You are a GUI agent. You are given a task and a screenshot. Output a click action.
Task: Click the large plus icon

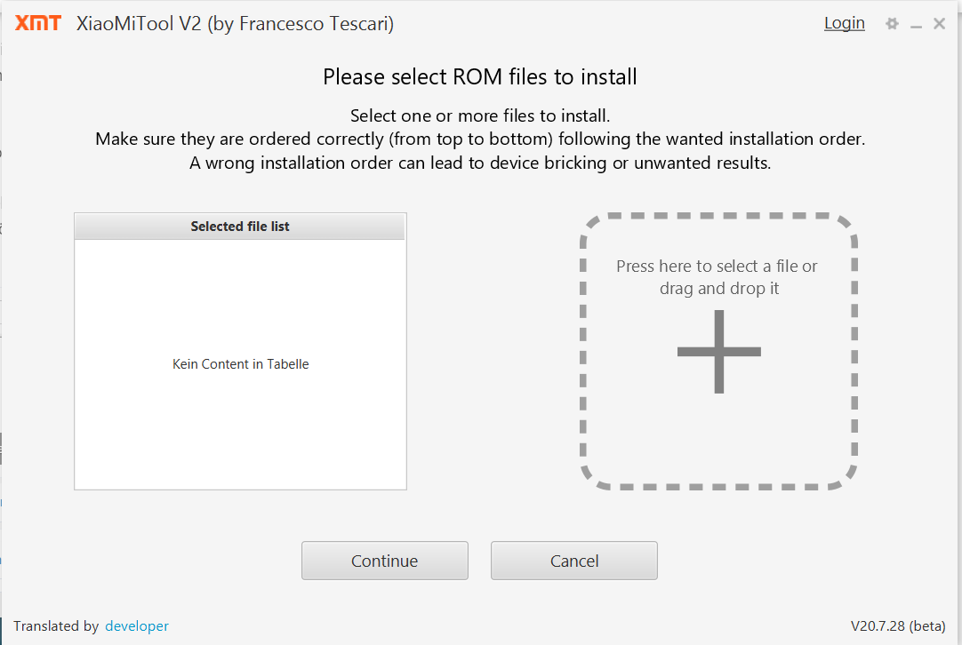click(x=718, y=352)
